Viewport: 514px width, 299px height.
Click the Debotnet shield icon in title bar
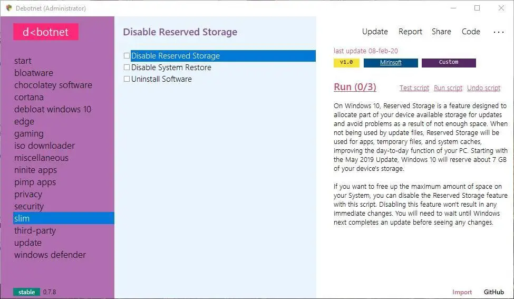(x=8, y=8)
